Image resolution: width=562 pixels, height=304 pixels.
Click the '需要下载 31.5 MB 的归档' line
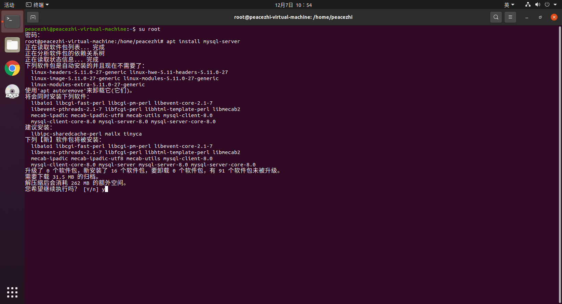(x=63, y=177)
